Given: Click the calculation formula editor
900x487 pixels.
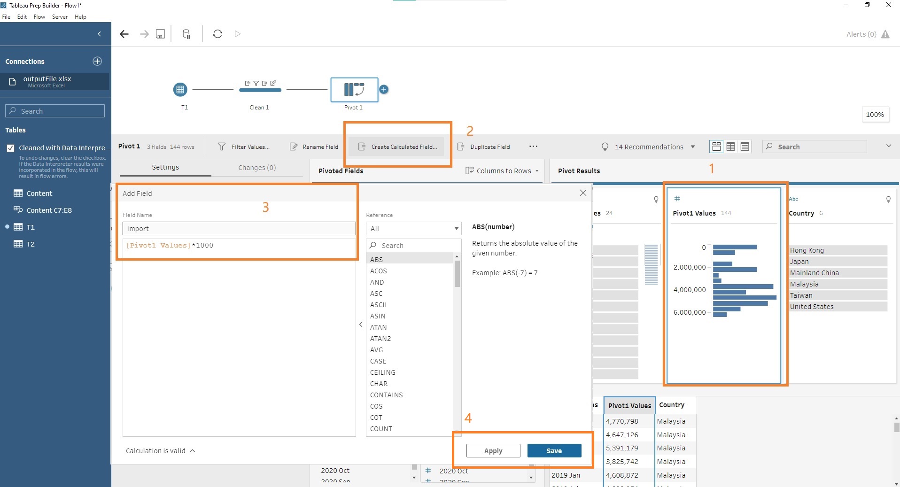Looking at the screenshot, I should point(239,337).
